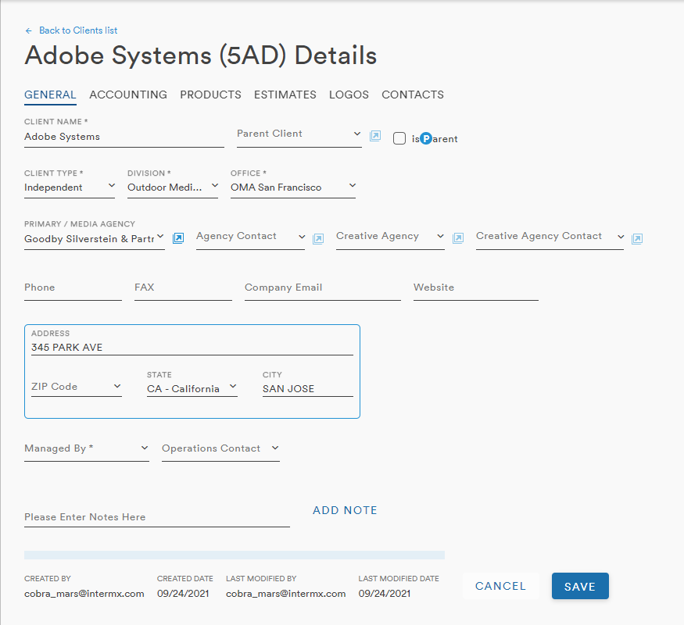
Task: Switch to the Logos tab
Action: tap(349, 95)
